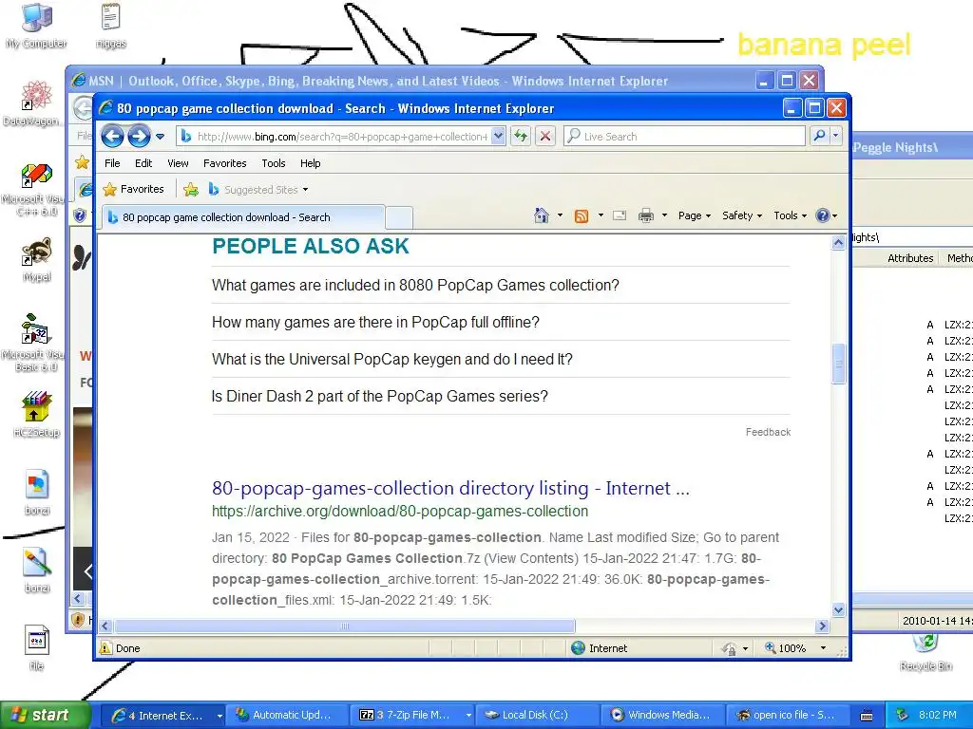
Task: Click the Feedback link
Action: point(768,432)
